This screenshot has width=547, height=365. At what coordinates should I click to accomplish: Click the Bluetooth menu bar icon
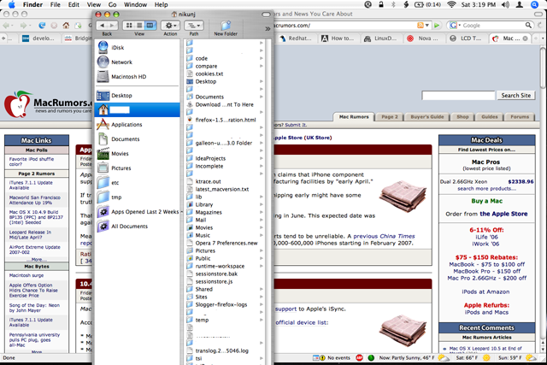coord(393,4)
